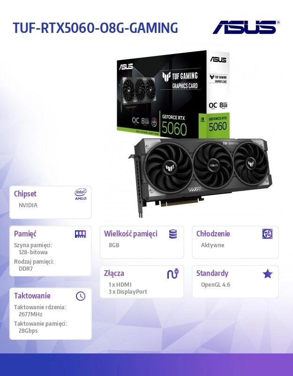Image resolution: width=293 pixels, height=376 pixels.
Task: Click the 8GB memory size value
Action: pyautogui.click(x=114, y=245)
